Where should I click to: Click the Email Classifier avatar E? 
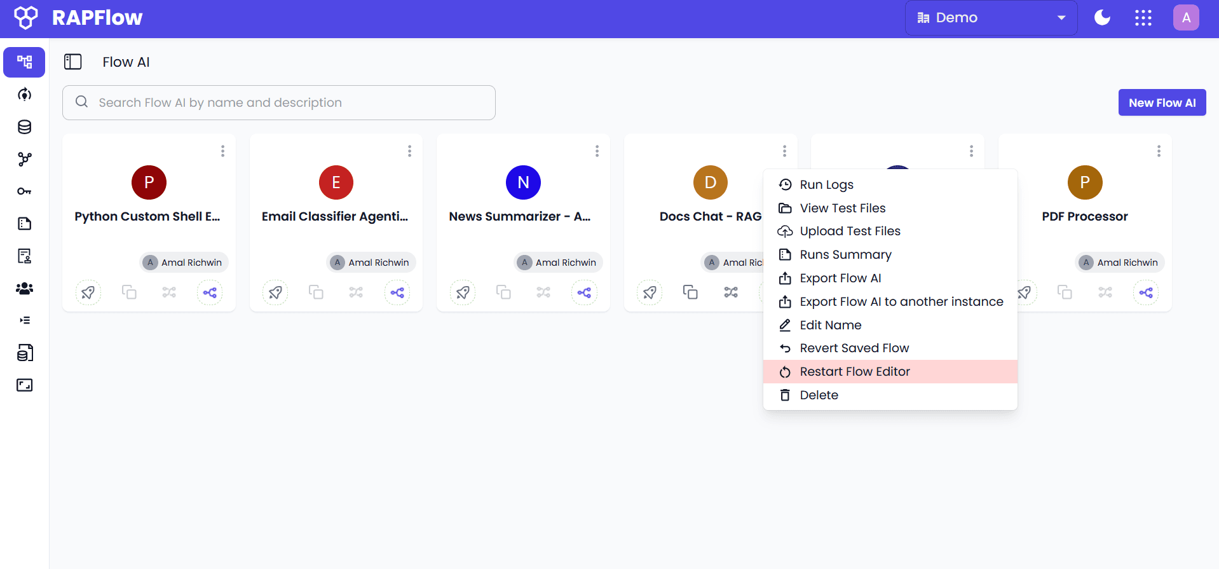(336, 182)
